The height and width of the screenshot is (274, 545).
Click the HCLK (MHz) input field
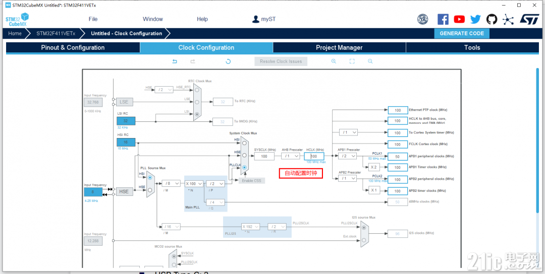(x=314, y=156)
